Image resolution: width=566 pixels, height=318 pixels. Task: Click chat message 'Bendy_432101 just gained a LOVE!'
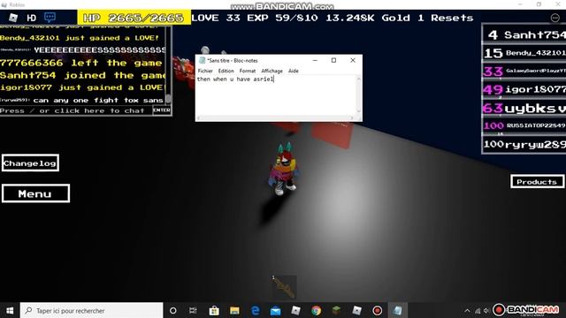coord(80,38)
